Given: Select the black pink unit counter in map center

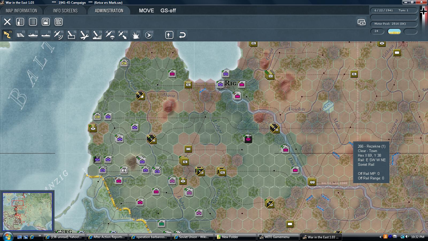Looking at the screenshot, I should click(x=248, y=139).
